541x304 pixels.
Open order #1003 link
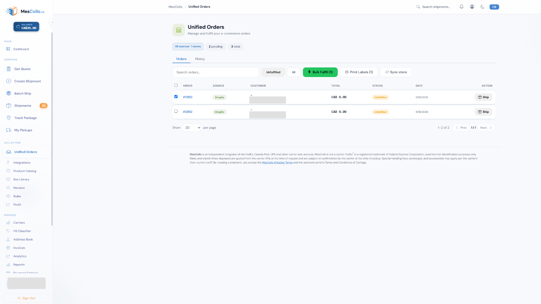pos(188,97)
